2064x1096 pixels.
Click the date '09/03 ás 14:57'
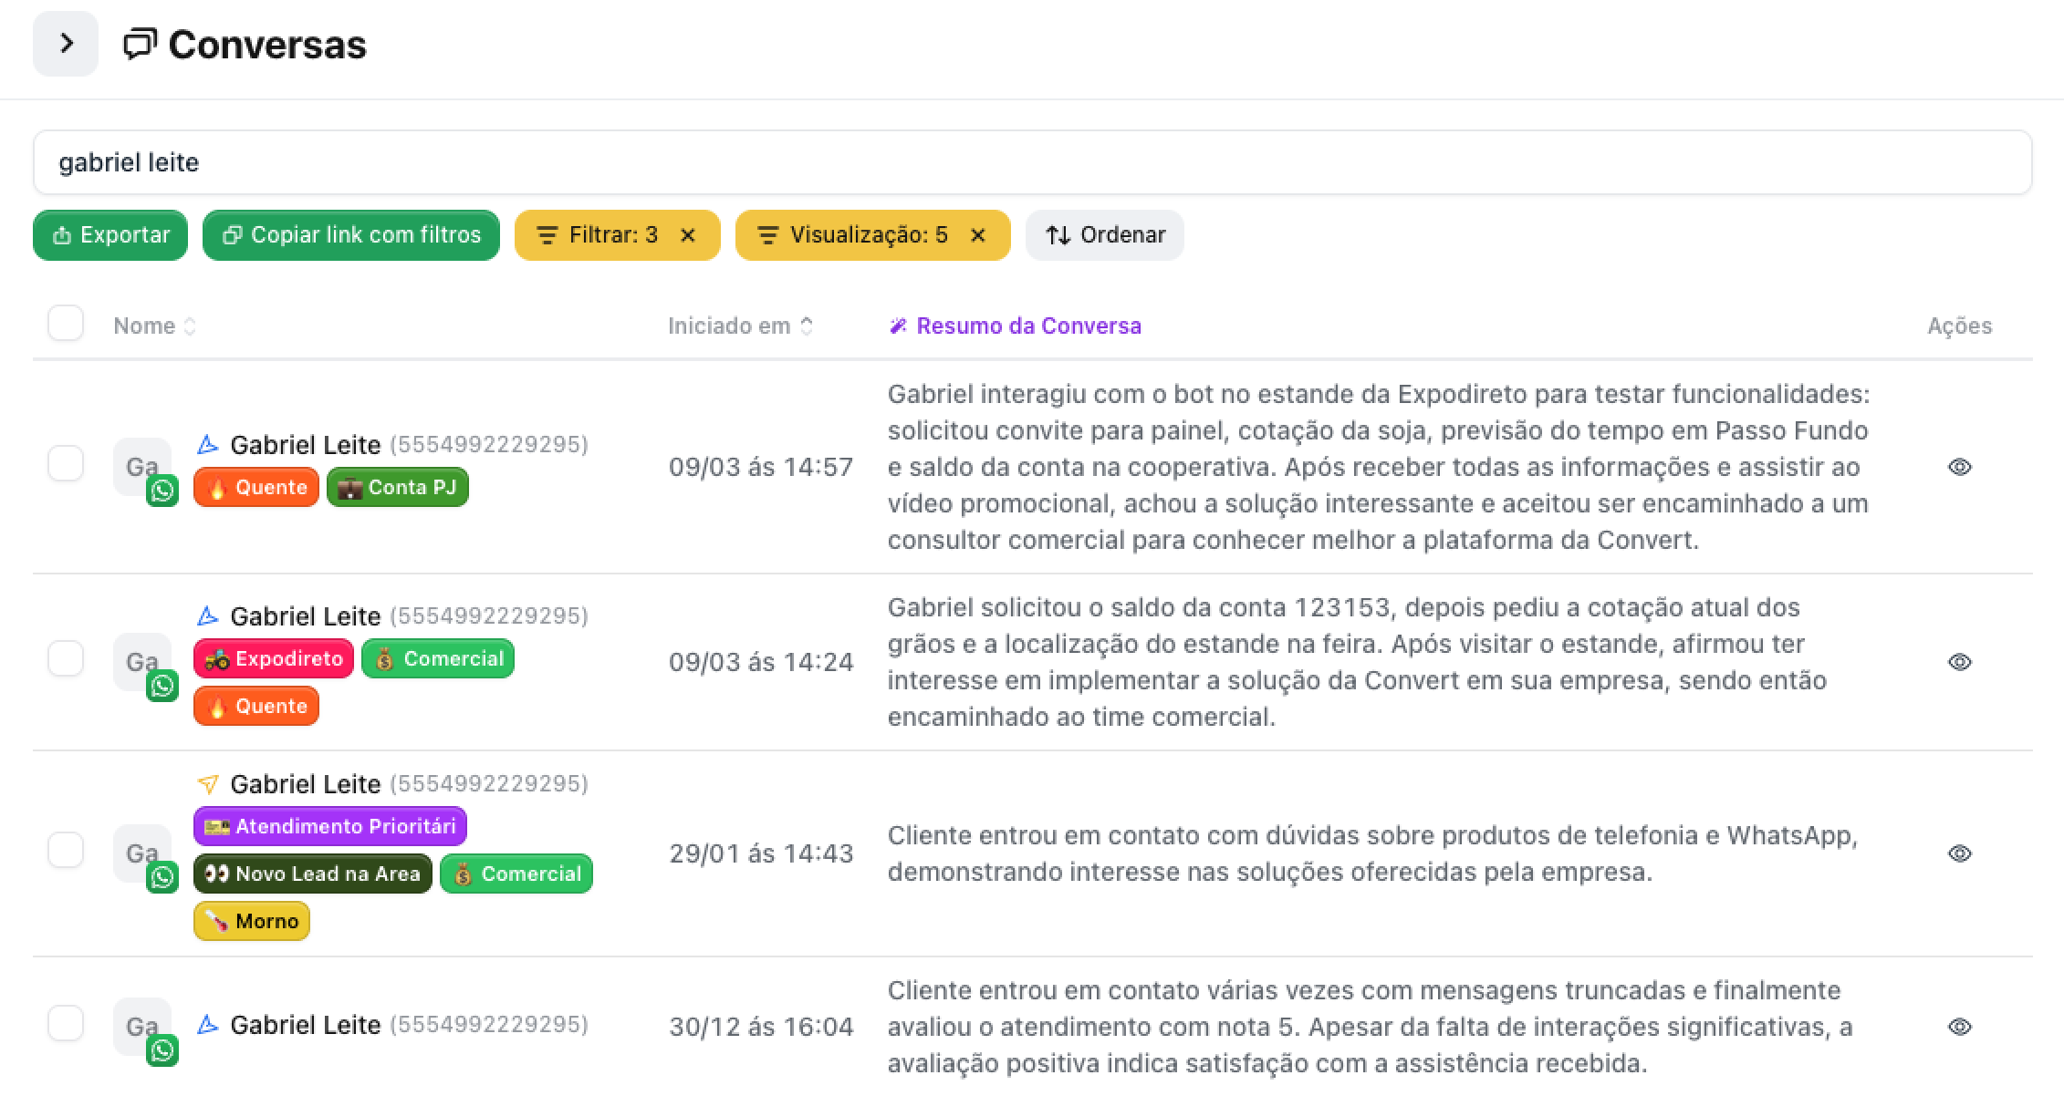pos(761,467)
